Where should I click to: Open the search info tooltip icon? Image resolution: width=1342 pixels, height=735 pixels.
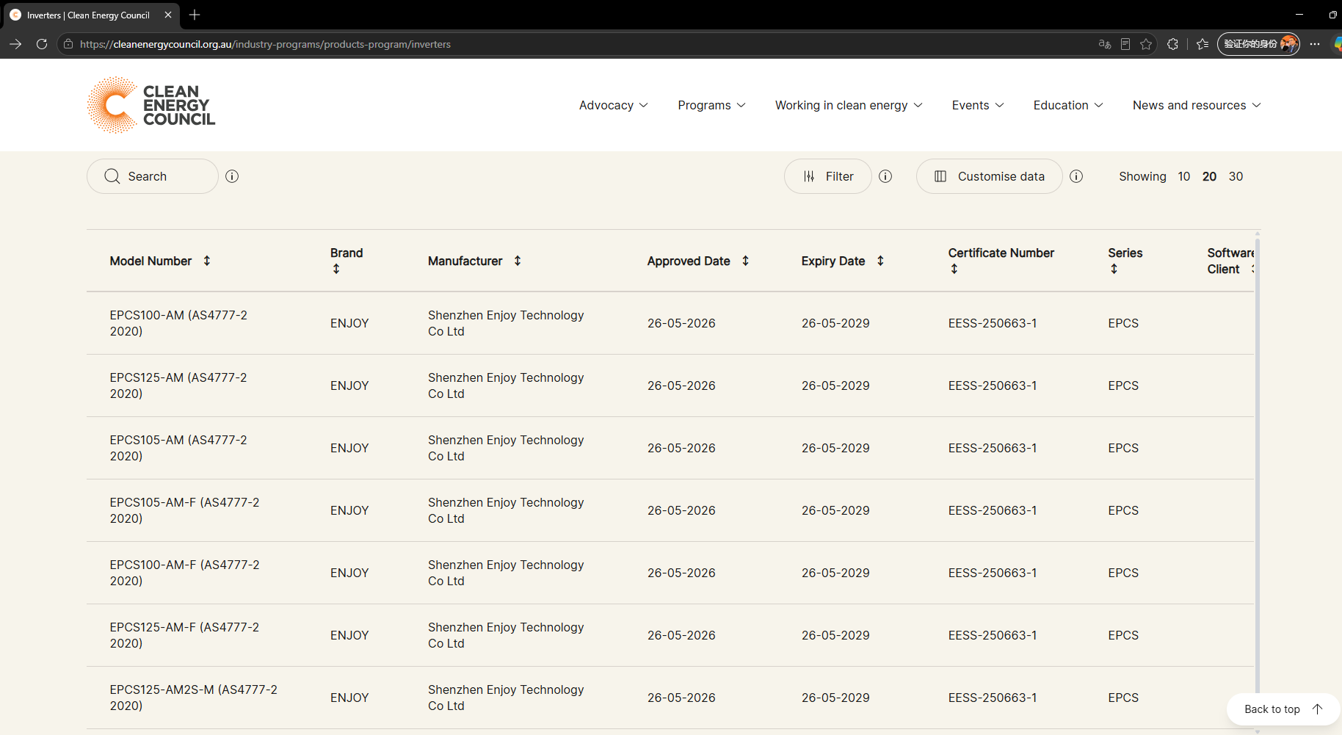point(232,176)
